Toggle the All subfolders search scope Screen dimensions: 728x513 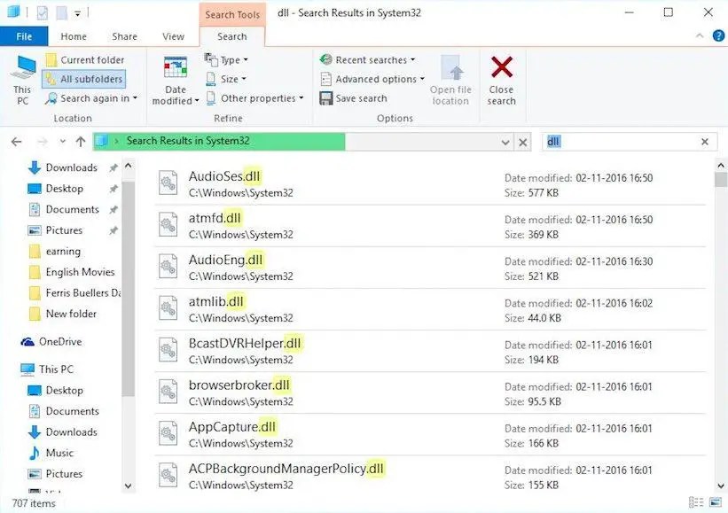(x=83, y=79)
